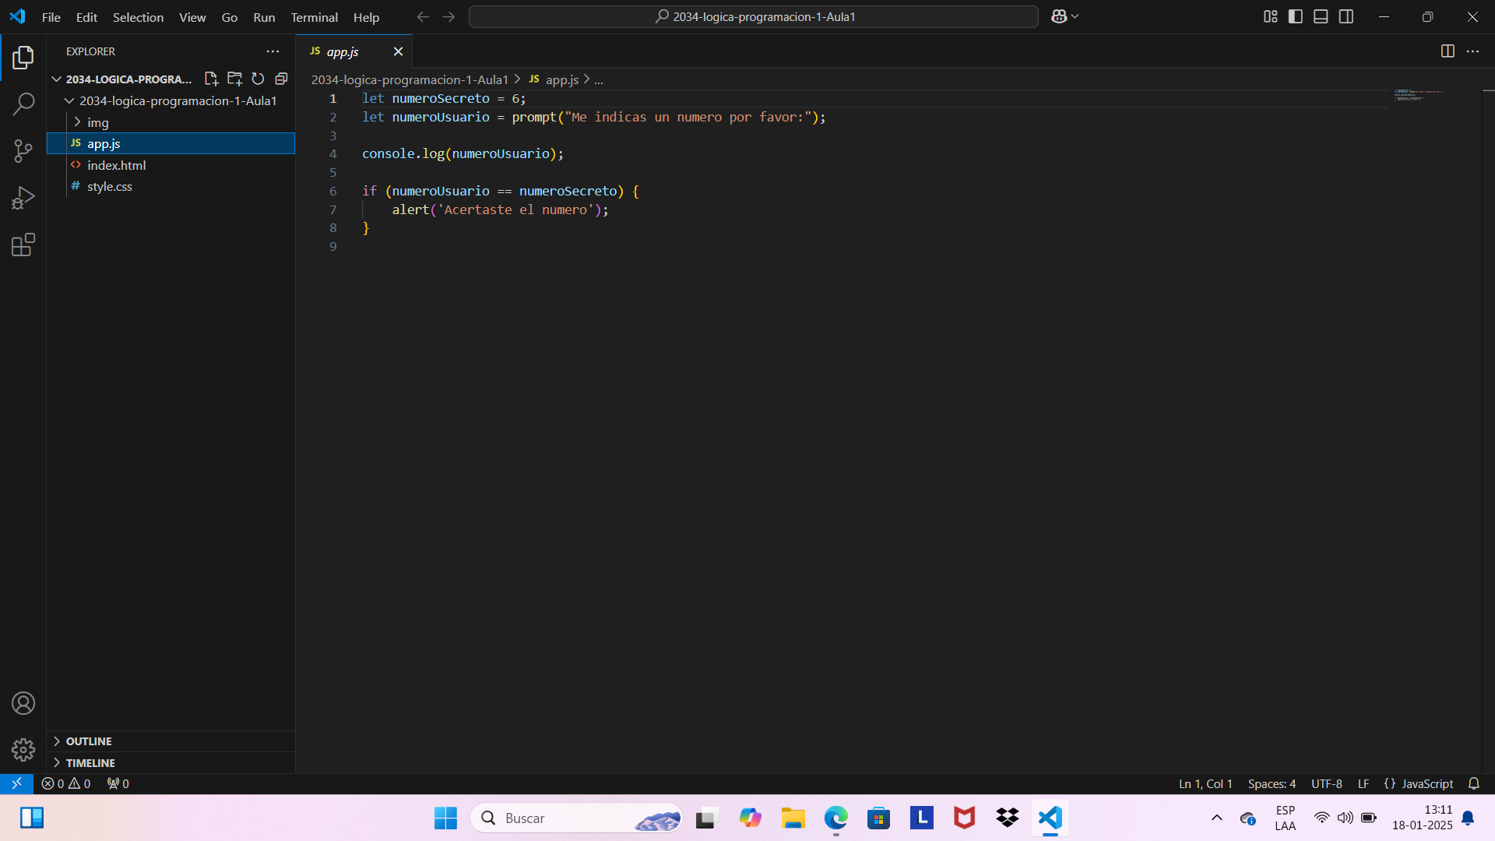Open the Run and Debug view

[x=23, y=198]
